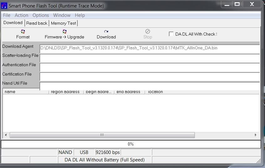Open the Options menu

(41, 15)
